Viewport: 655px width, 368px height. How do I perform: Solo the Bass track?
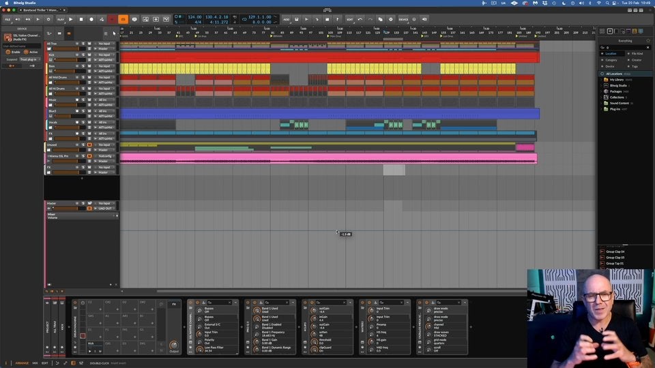(x=83, y=66)
